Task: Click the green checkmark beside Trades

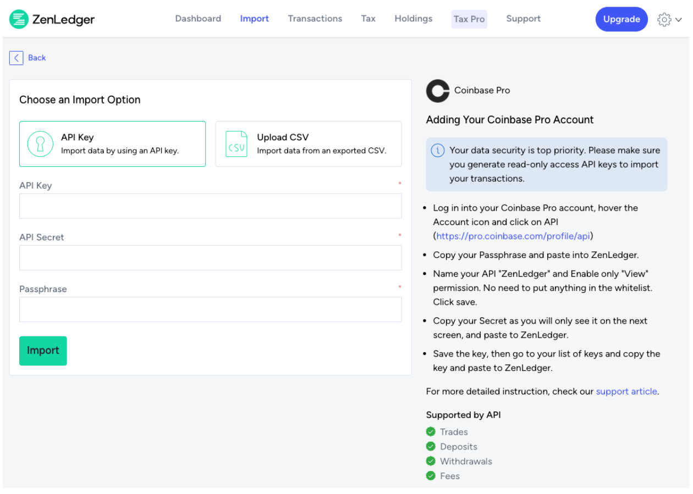Action: [x=431, y=432]
